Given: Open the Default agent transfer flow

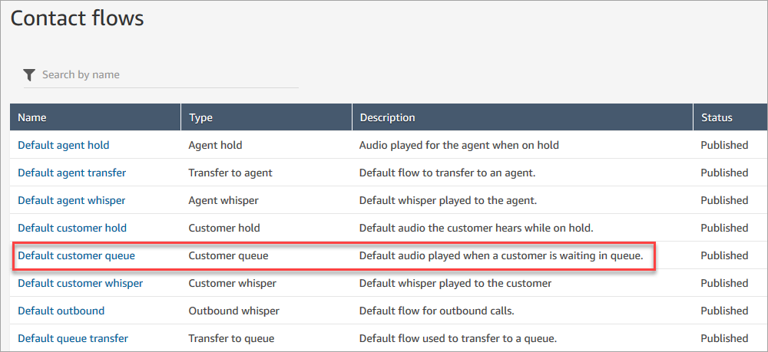Looking at the screenshot, I should pyautogui.click(x=71, y=173).
